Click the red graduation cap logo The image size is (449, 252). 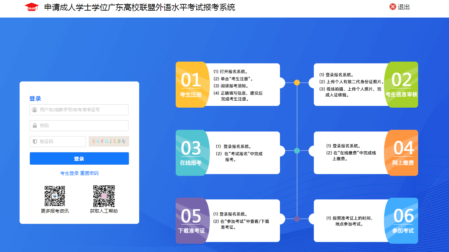click(x=32, y=7)
